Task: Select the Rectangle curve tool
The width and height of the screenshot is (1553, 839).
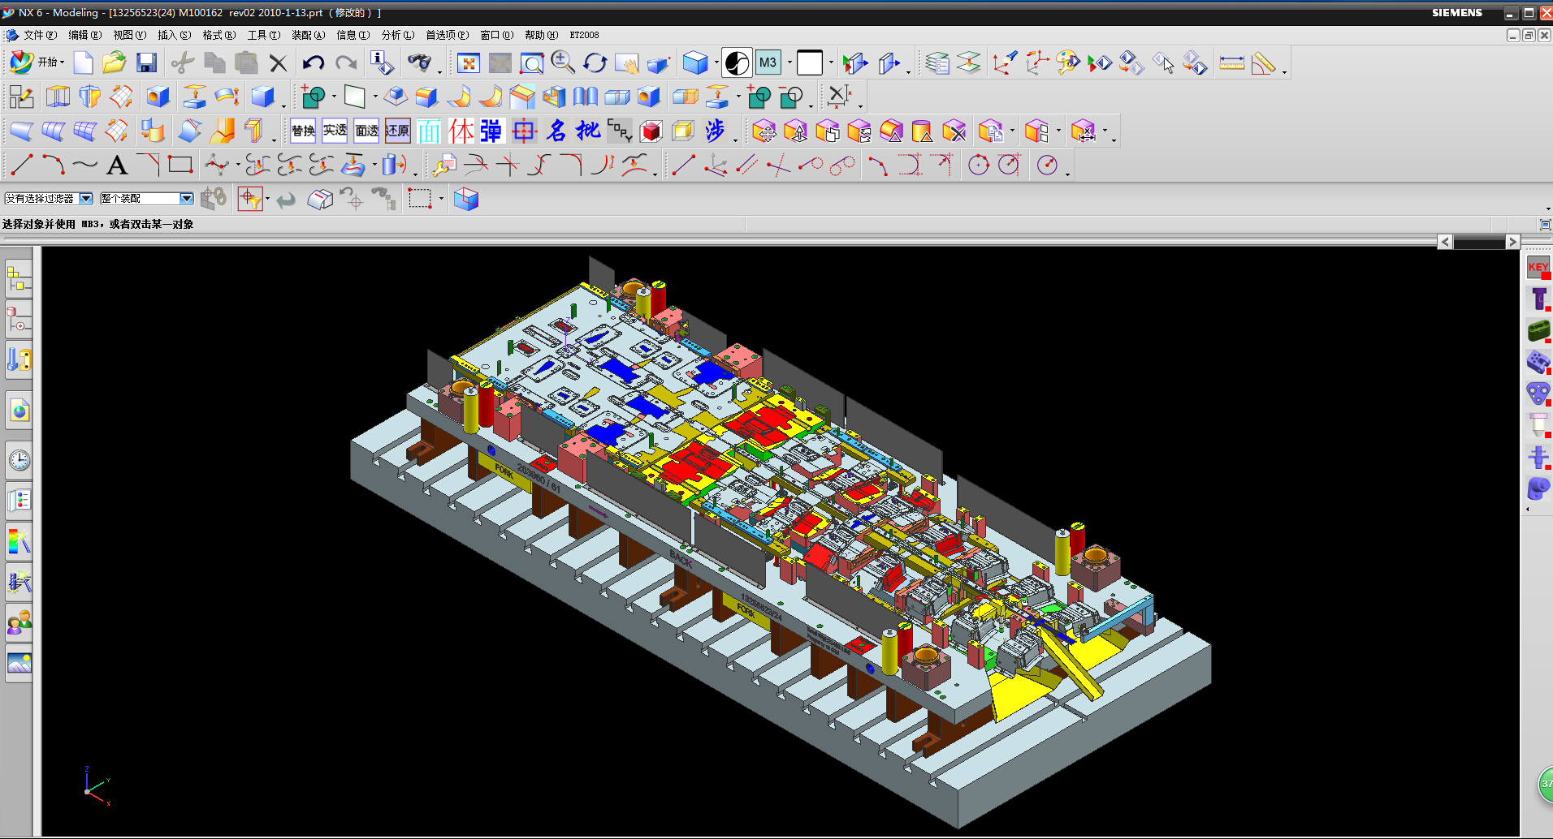Action: (180, 165)
